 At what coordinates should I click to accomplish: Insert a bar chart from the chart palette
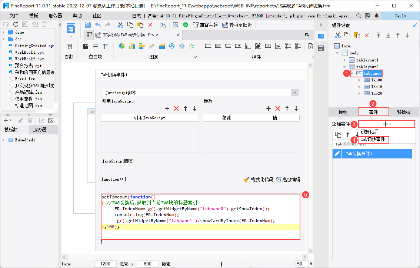click(x=131, y=46)
